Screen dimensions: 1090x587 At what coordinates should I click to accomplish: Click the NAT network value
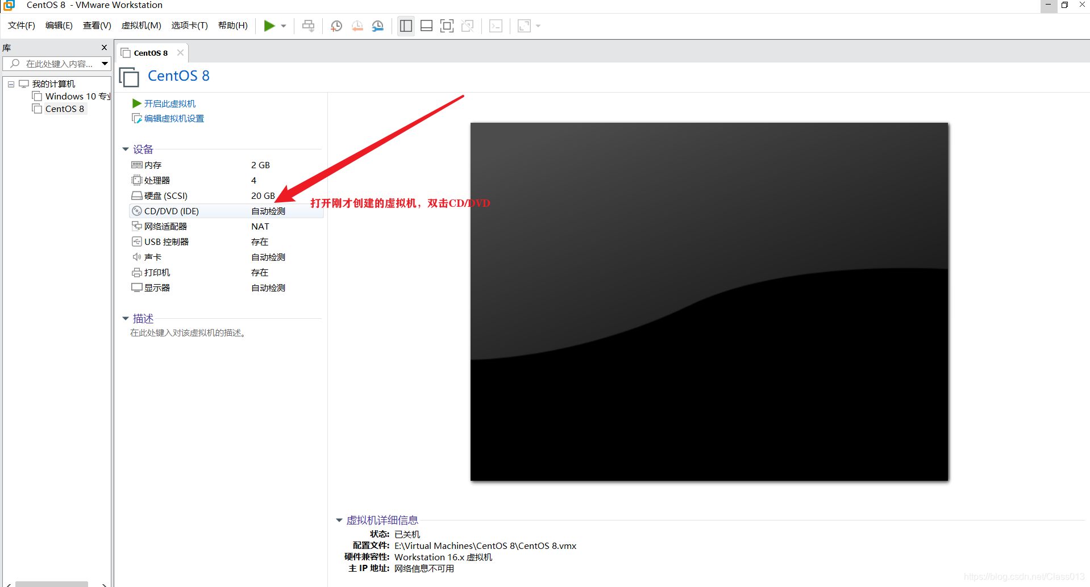click(x=260, y=226)
